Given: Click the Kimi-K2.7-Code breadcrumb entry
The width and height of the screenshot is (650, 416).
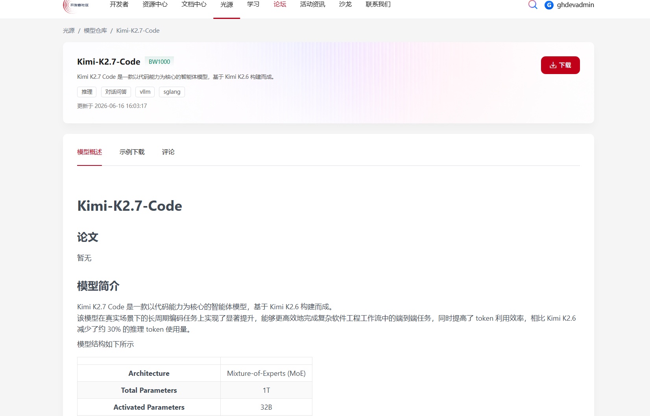Looking at the screenshot, I should tap(138, 30).
